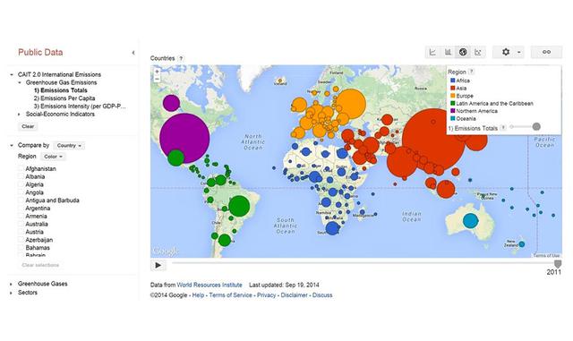Click the Latin America green legend swatch

(453, 104)
